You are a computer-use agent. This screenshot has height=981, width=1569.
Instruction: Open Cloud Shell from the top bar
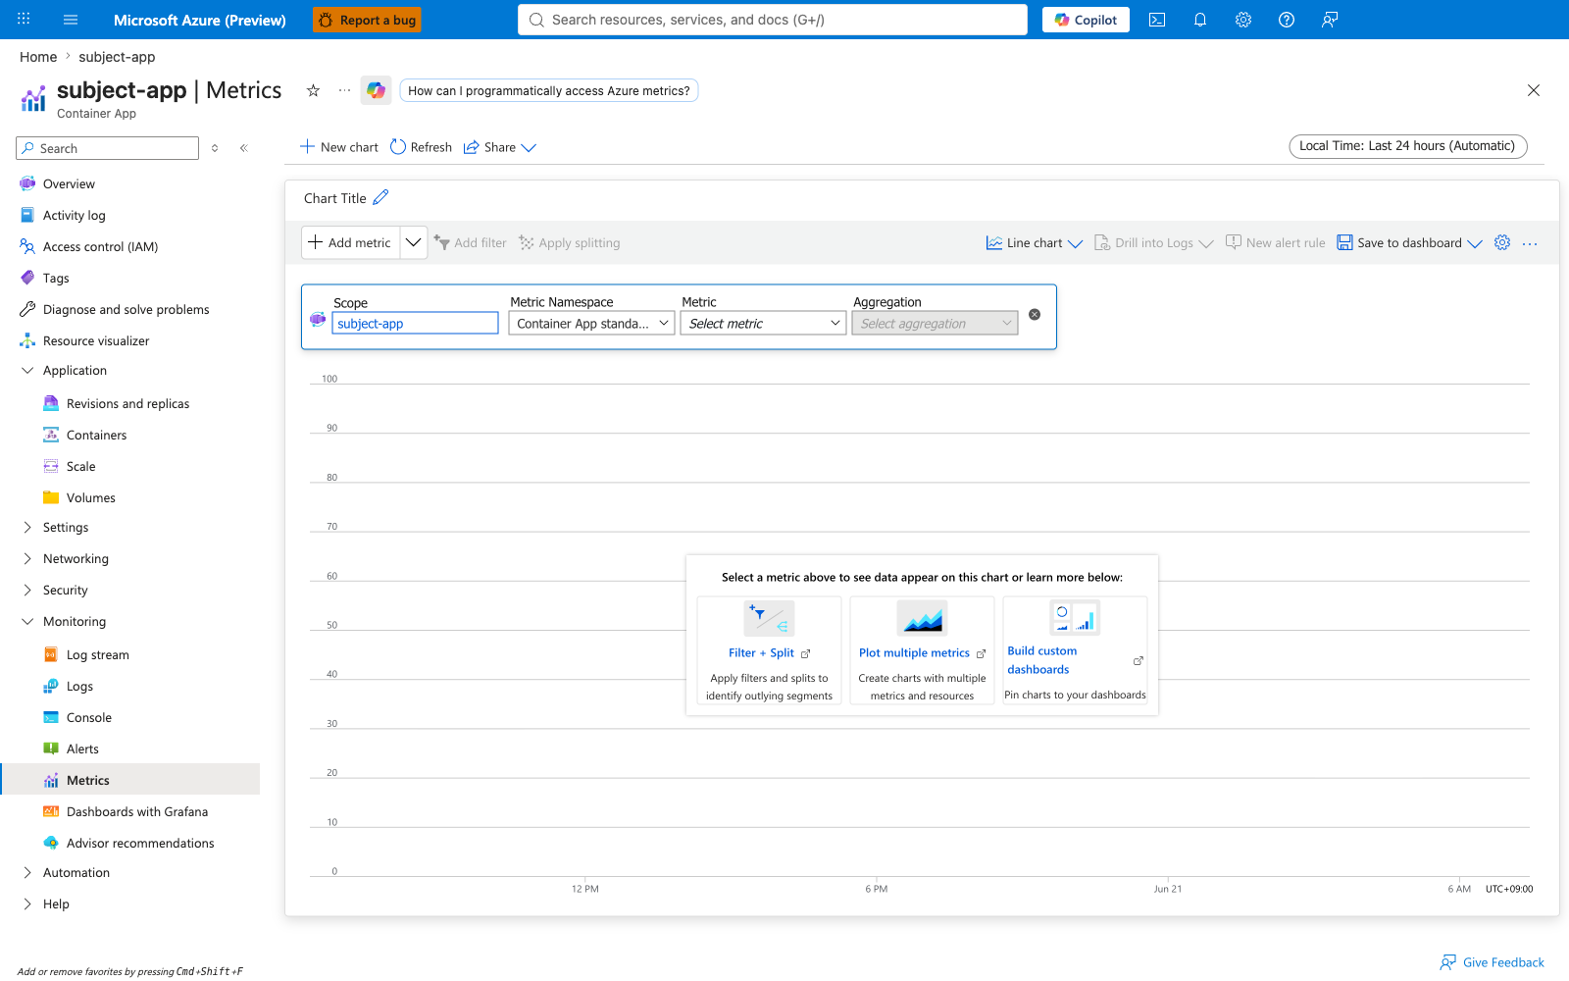click(x=1157, y=20)
